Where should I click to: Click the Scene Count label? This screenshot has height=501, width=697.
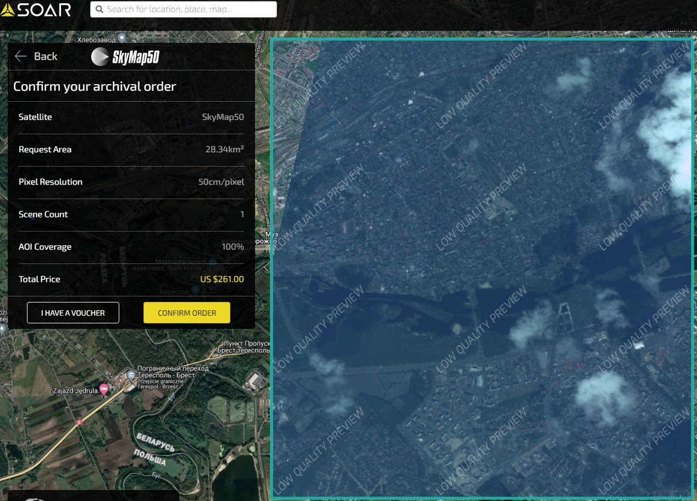43,214
